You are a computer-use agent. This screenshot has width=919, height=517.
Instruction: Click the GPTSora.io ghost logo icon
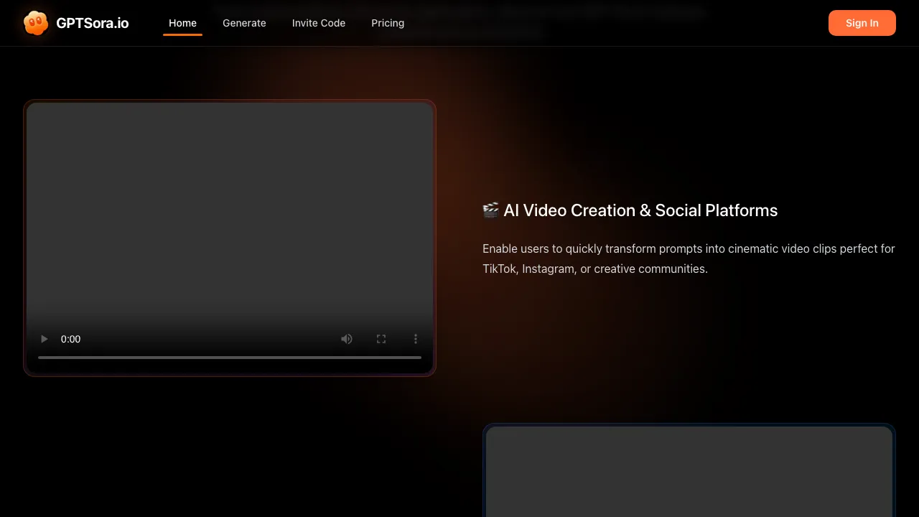(x=35, y=22)
